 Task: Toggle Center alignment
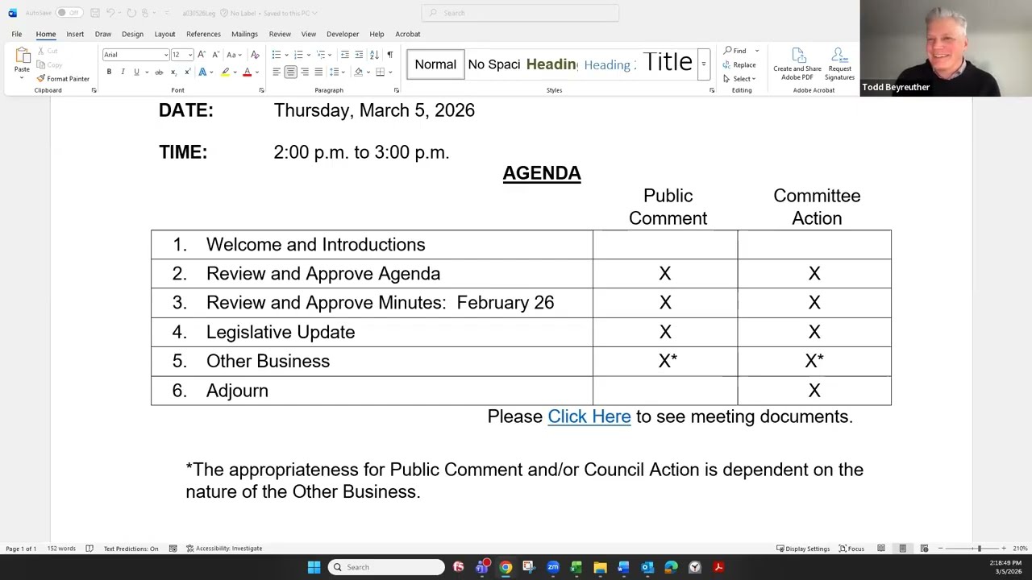tap(290, 72)
